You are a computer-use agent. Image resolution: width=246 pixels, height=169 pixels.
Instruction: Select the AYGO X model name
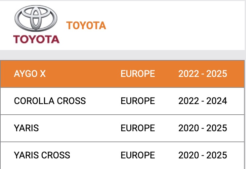point(30,74)
